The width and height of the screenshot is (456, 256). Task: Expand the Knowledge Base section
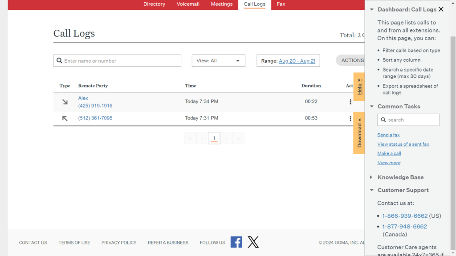(x=371, y=177)
